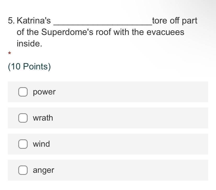Click the question number '5.'

pos(12,21)
